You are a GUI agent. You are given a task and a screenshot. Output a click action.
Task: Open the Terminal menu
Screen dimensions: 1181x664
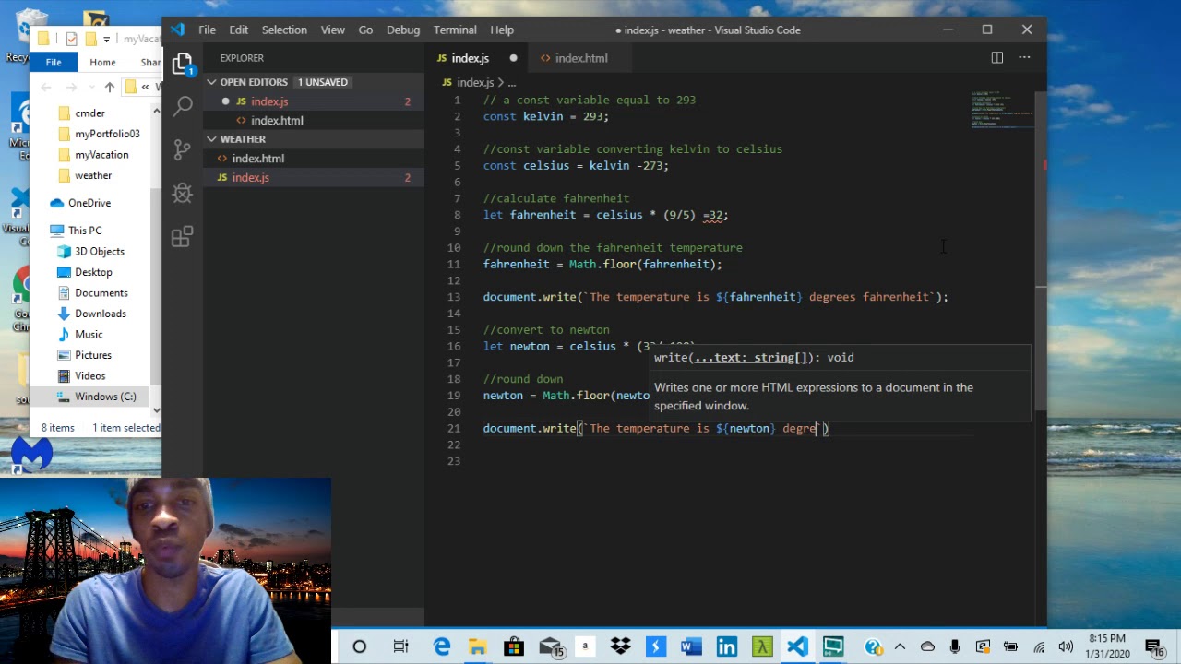click(x=455, y=30)
